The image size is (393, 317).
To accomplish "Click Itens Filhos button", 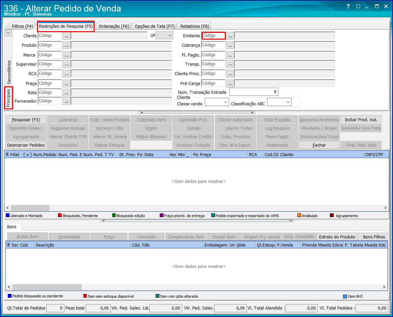I will 374,237.
